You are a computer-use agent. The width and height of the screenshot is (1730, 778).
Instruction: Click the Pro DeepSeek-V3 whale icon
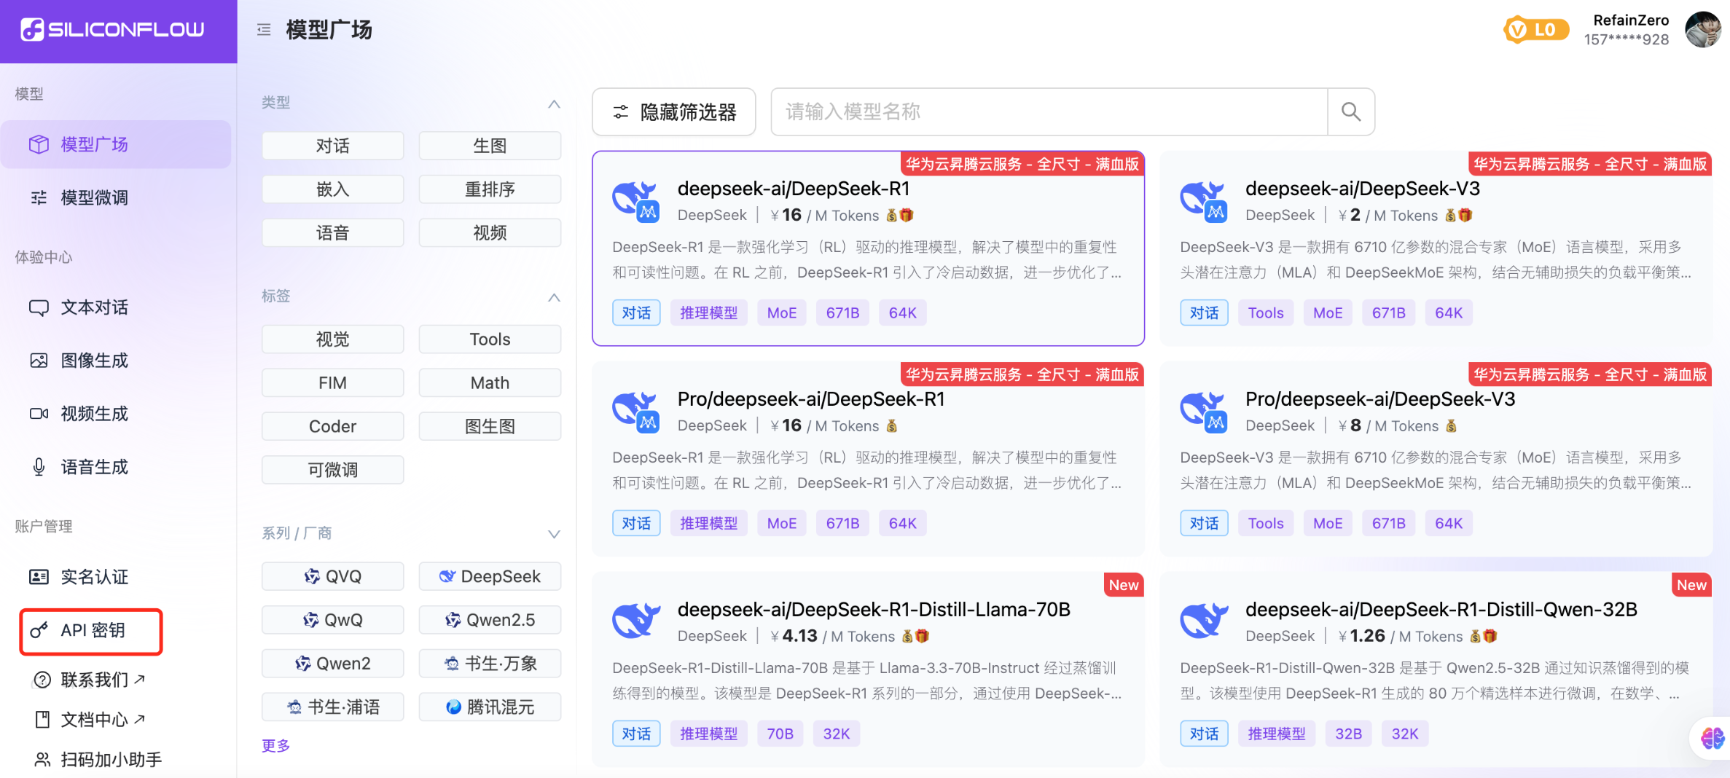[1204, 412]
